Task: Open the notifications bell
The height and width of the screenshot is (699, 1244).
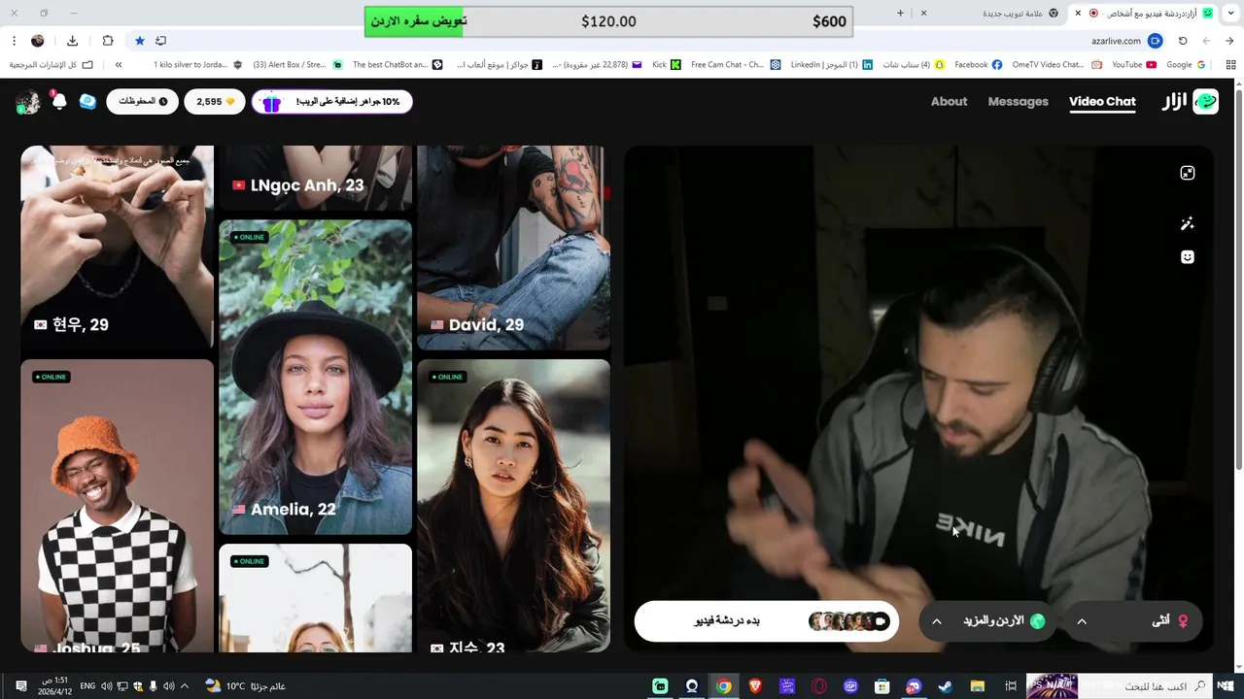Action: (59, 102)
